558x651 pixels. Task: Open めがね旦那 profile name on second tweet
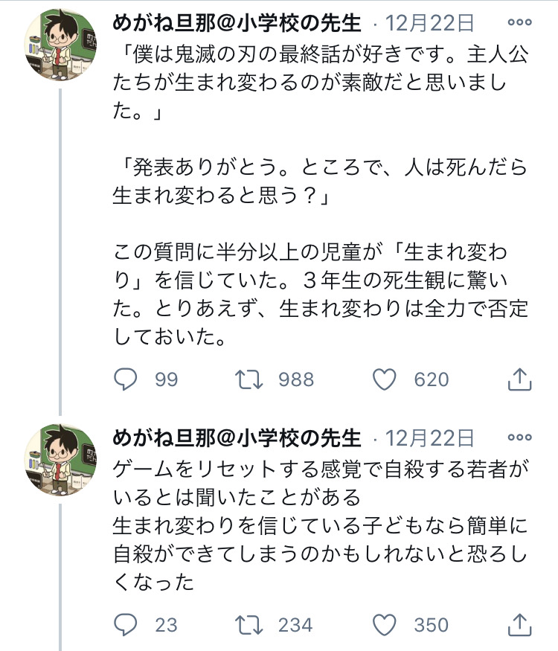point(237,437)
